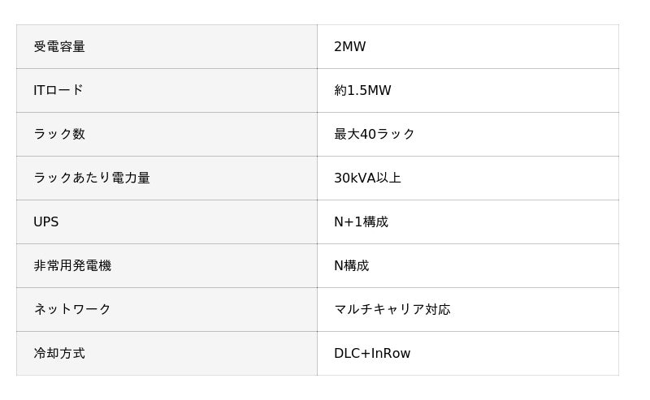Select the 30kVA以上 value cell
The height and width of the screenshot is (400, 650).
(x=367, y=178)
